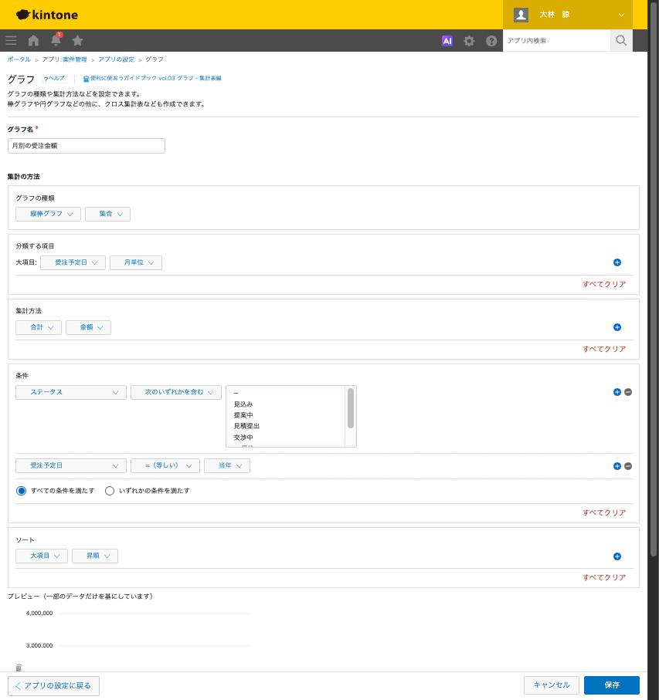Open the 月単位 period dropdown
The width and height of the screenshot is (659, 700).
(136, 262)
